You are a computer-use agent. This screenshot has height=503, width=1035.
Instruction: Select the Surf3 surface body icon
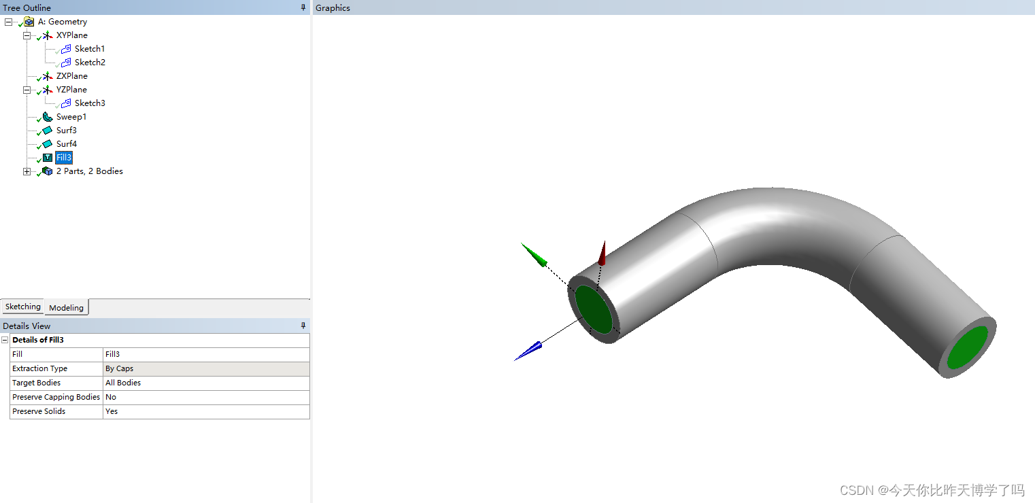click(x=47, y=130)
